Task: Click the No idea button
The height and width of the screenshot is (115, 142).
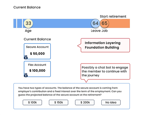Action: 111,103
